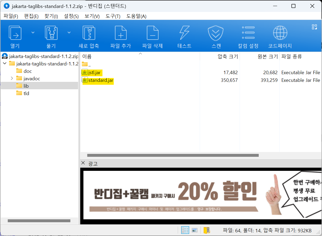
Task: Click compressed size 350,657 cell
Action: pyautogui.click(x=229, y=80)
